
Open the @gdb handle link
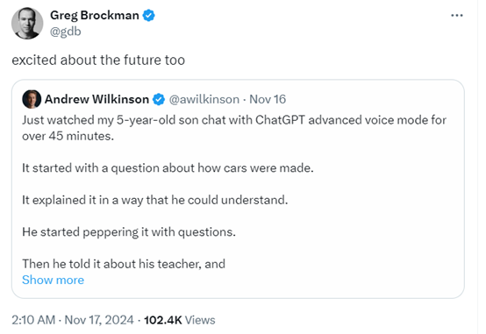66,32
